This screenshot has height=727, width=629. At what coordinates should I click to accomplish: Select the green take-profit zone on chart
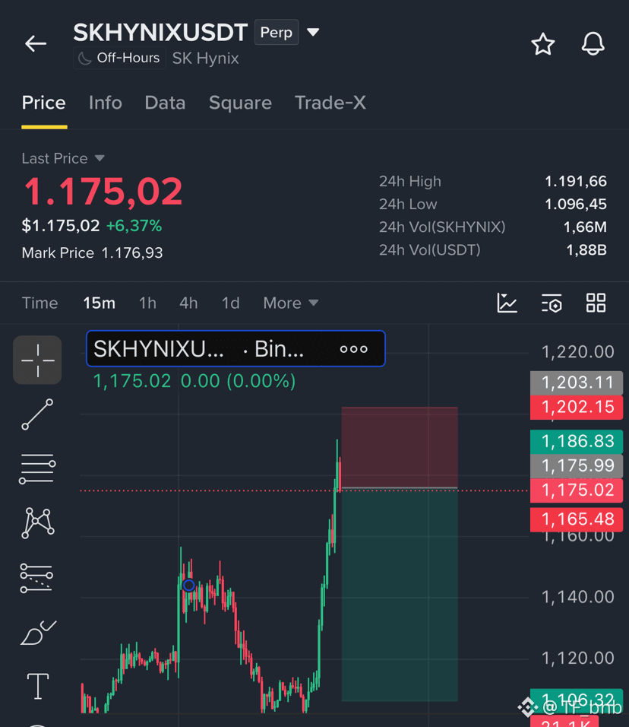coord(400,595)
